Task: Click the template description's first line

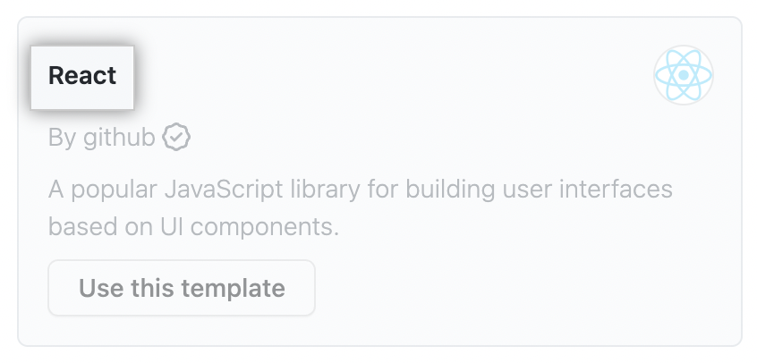Action: (x=360, y=190)
